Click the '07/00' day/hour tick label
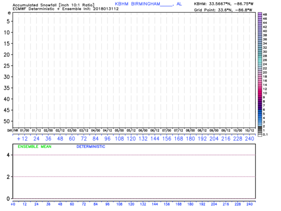 pos(167,130)
